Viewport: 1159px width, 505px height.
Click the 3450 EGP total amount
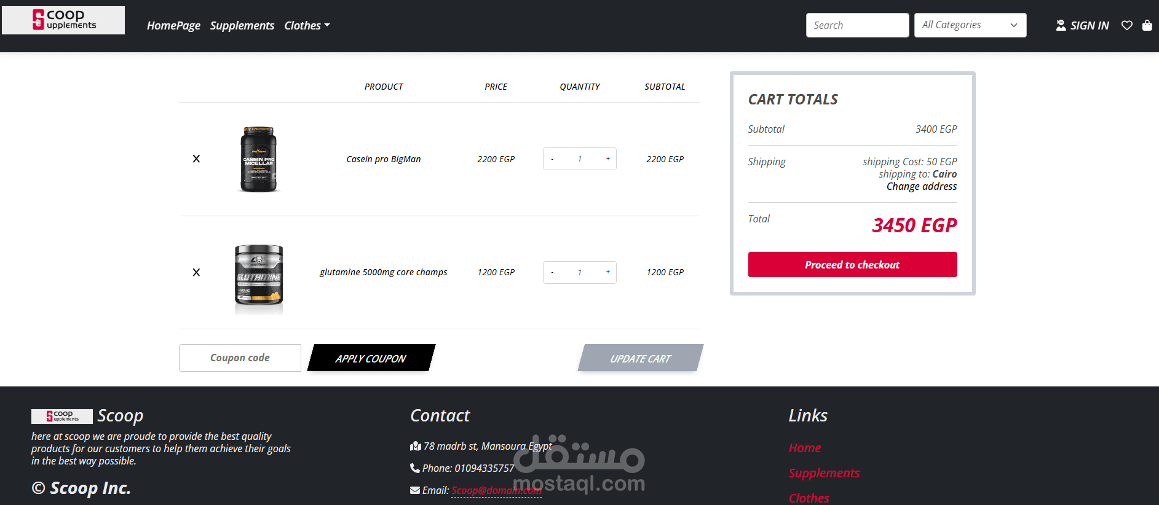[914, 225]
